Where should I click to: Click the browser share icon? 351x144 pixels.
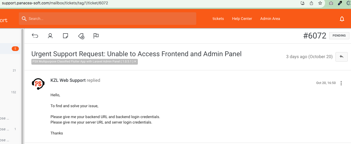pyautogui.click(x=311, y=3)
